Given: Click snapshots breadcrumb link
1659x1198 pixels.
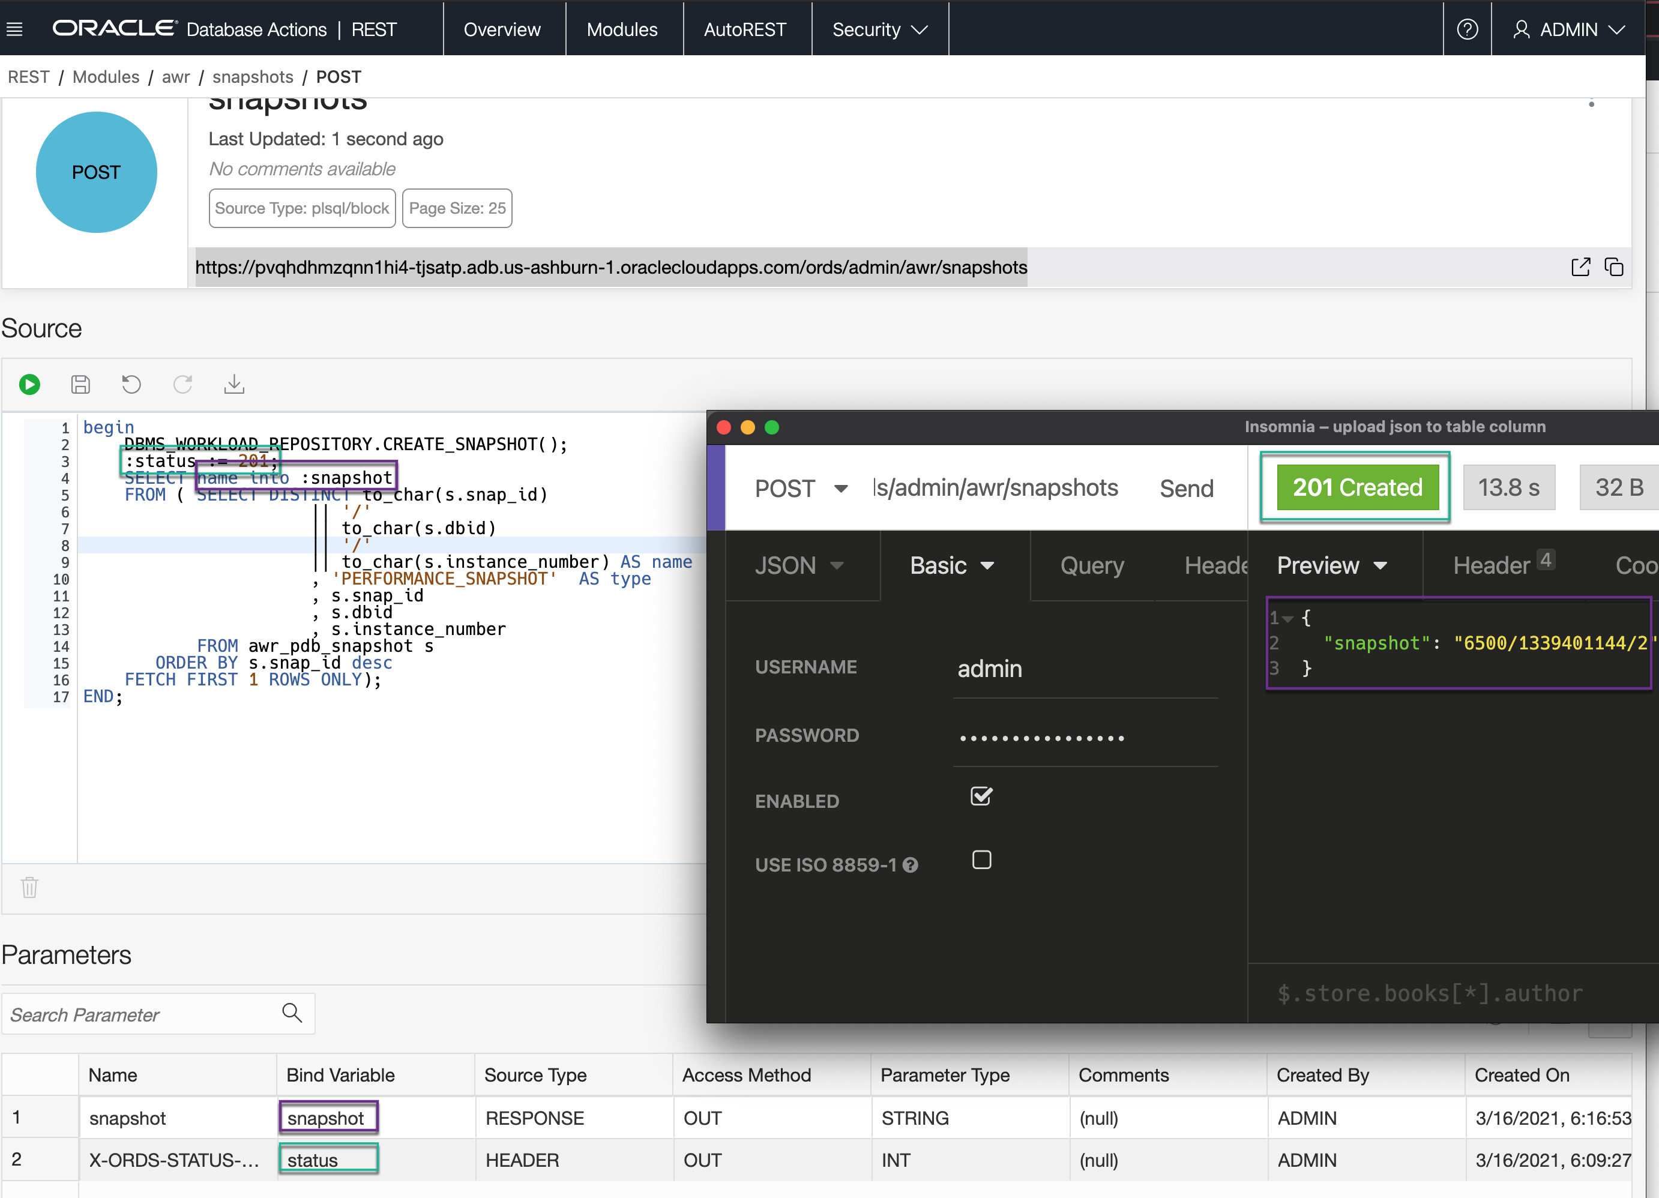Looking at the screenshot, I should click(252, 77).
